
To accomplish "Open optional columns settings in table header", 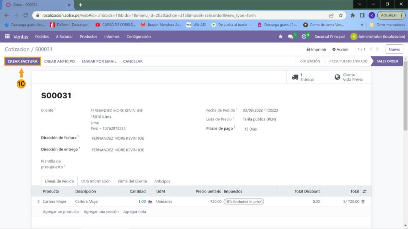I will pyautogui.click(x=364, y=192).
